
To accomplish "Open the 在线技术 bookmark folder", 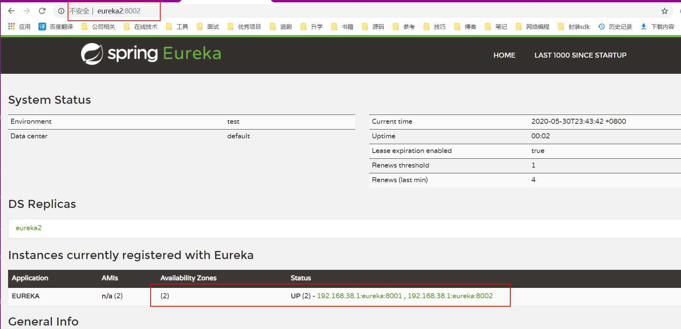I will click(x=141, y=27).
